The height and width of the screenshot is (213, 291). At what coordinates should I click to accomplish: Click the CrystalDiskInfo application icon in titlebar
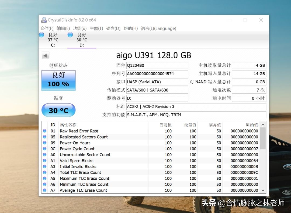pos(44,20)
